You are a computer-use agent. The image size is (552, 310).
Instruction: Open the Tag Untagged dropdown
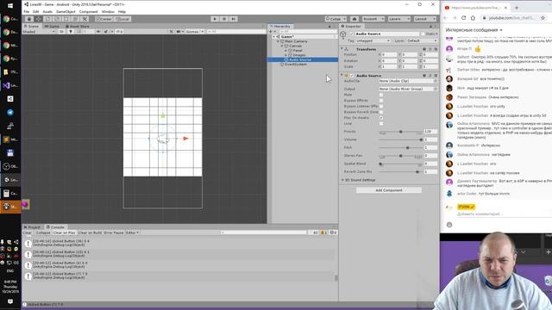point(373,41)
